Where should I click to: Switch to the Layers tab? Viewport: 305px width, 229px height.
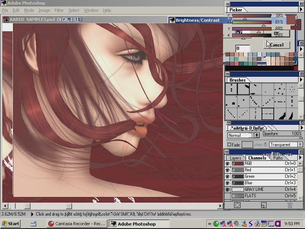(x=235, y=158)
